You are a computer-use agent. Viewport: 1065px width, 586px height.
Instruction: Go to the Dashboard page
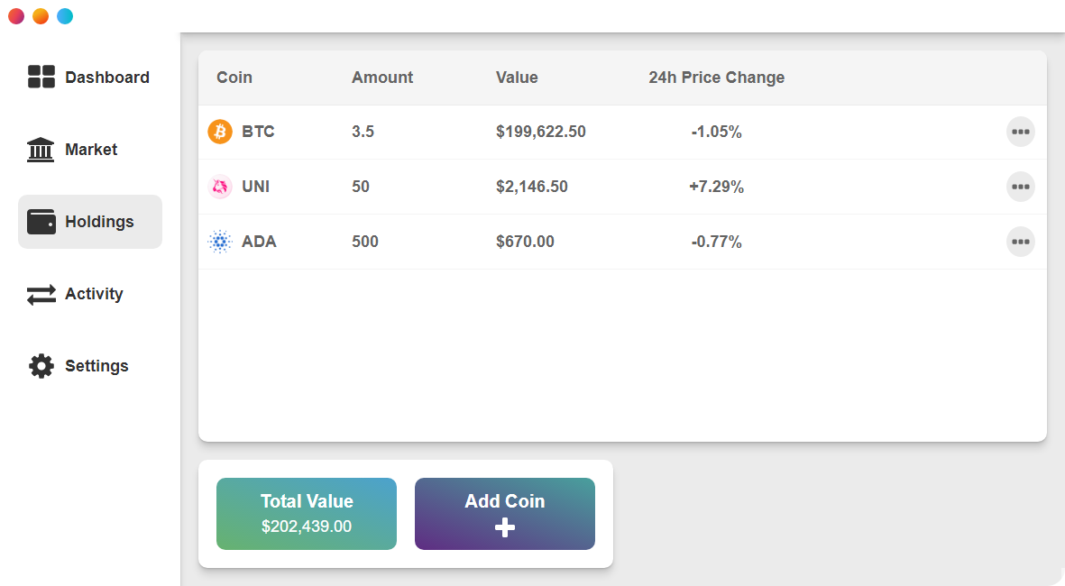click(x=106, y=78)
